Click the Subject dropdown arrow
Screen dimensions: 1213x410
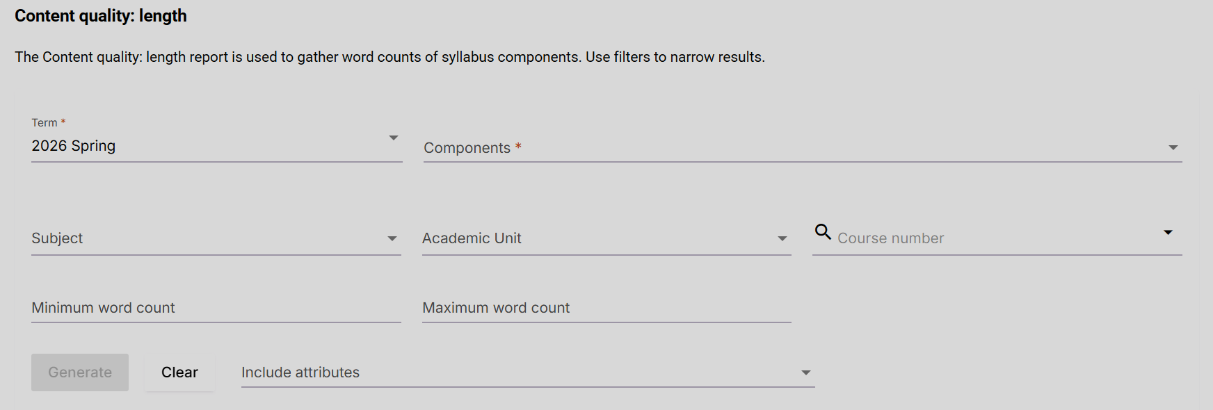392,239
